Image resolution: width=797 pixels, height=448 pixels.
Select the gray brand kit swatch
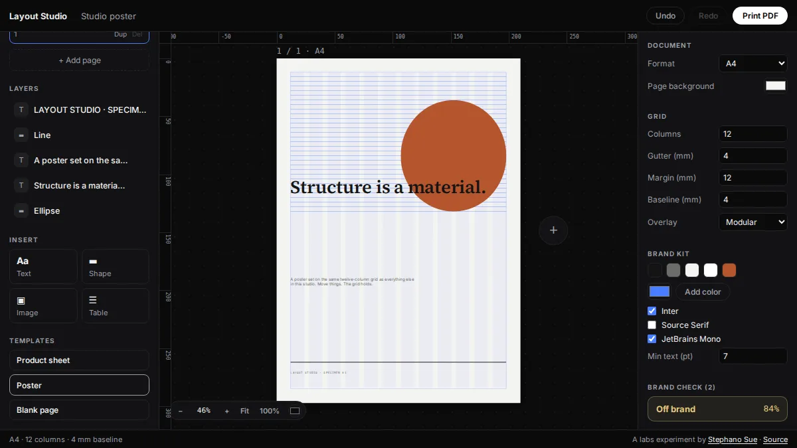(673, 270)
